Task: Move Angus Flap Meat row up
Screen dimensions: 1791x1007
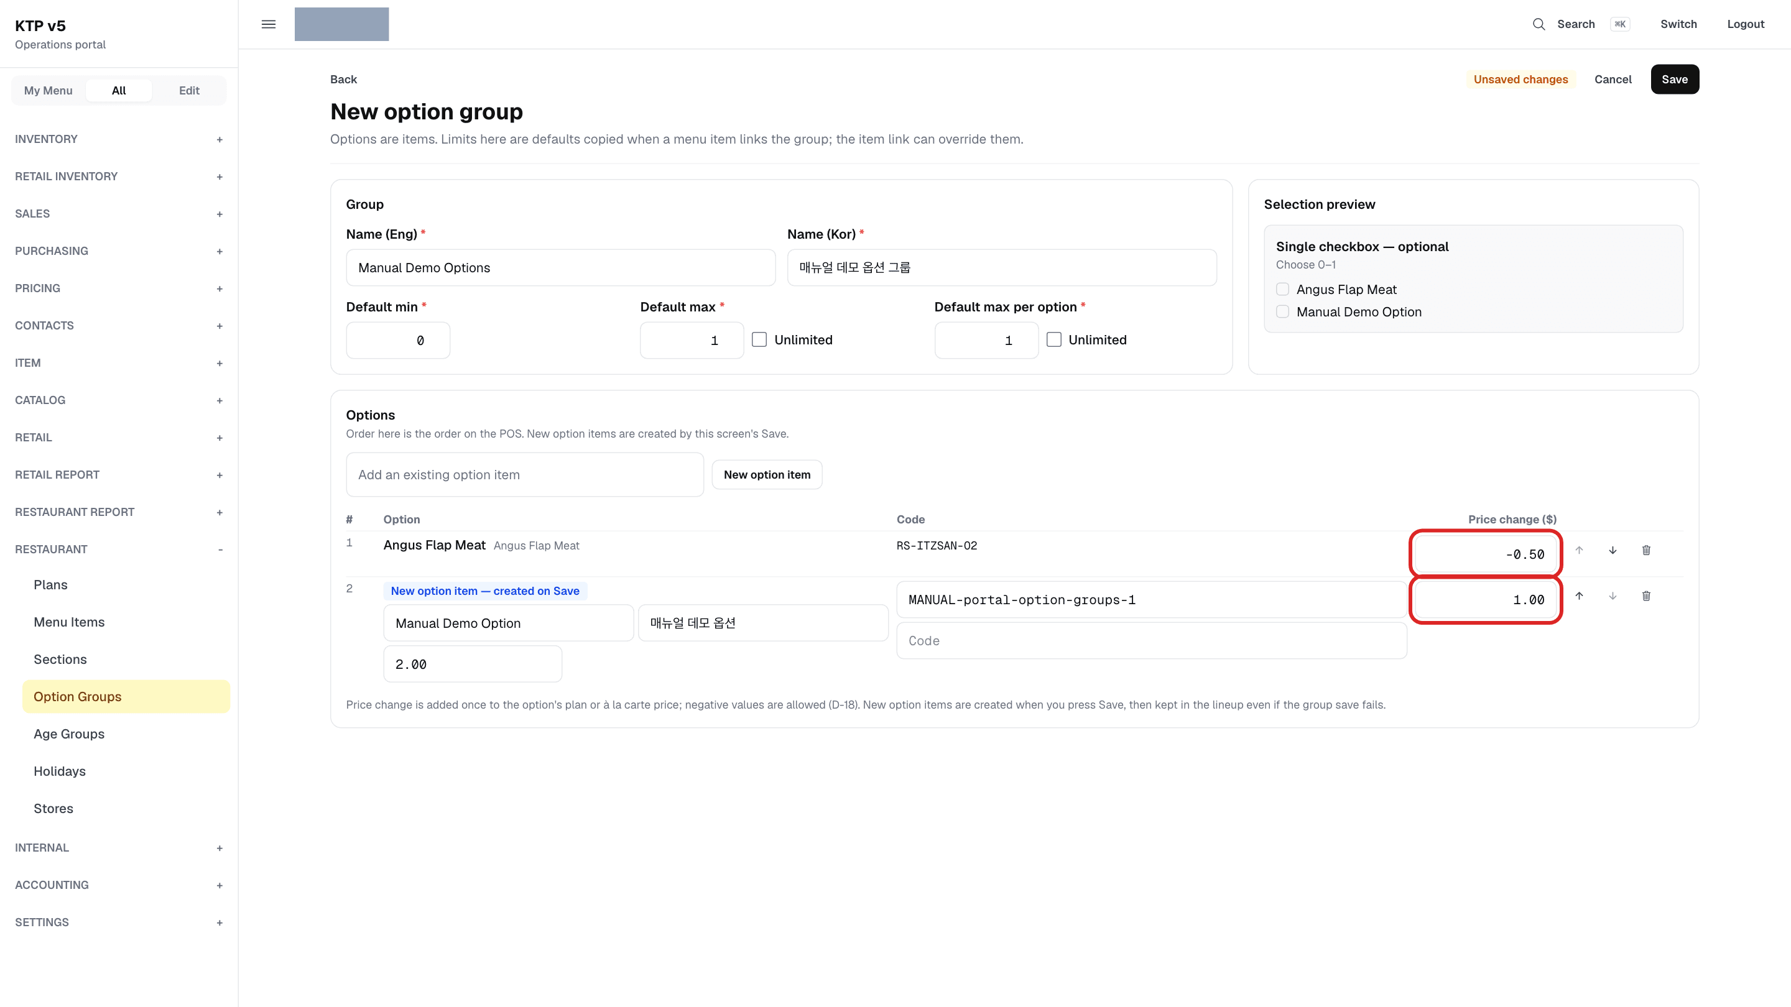Action: coord(1579,550)
